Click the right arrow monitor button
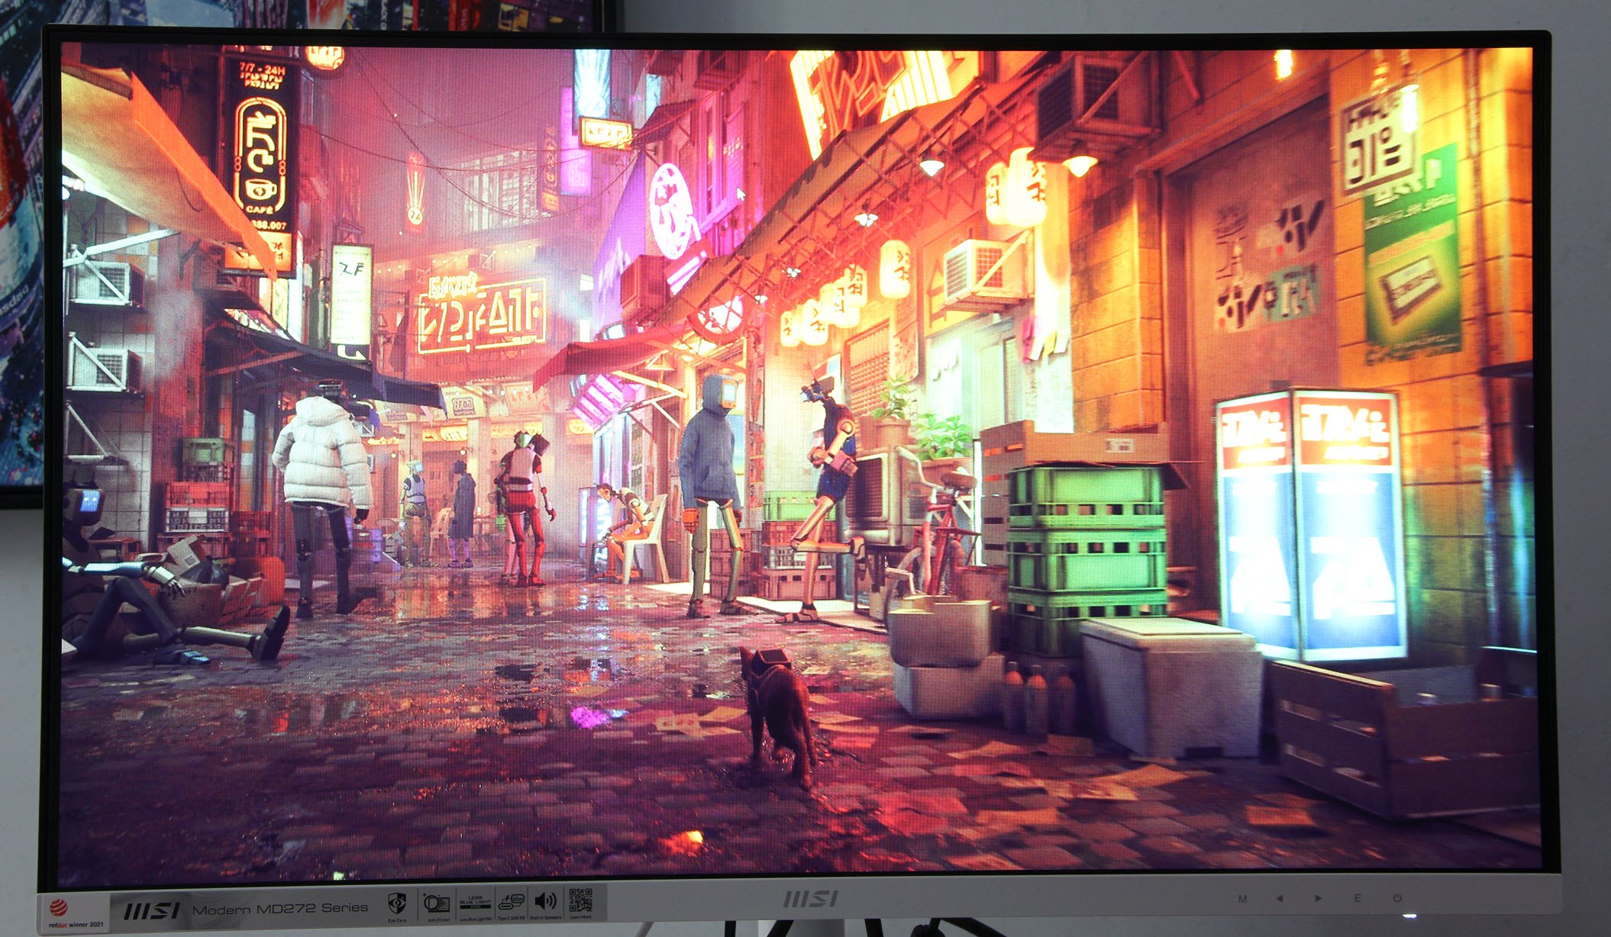 [1319, 898]
